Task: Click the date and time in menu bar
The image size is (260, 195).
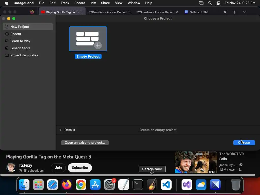Action: coord(240,3)
